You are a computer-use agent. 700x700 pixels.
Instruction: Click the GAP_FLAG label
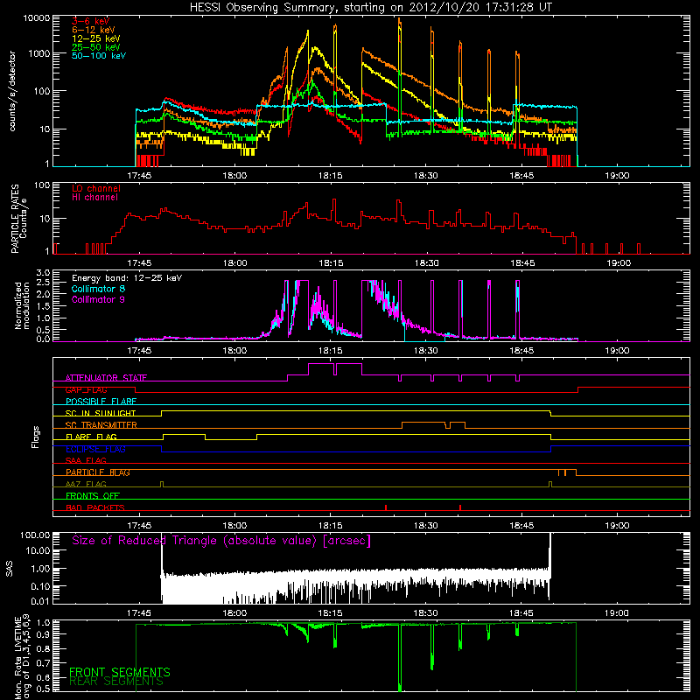tap(86, 389)
